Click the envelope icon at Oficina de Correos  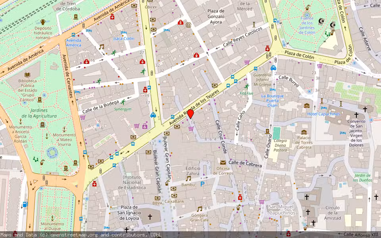click(x=223, y=163)
